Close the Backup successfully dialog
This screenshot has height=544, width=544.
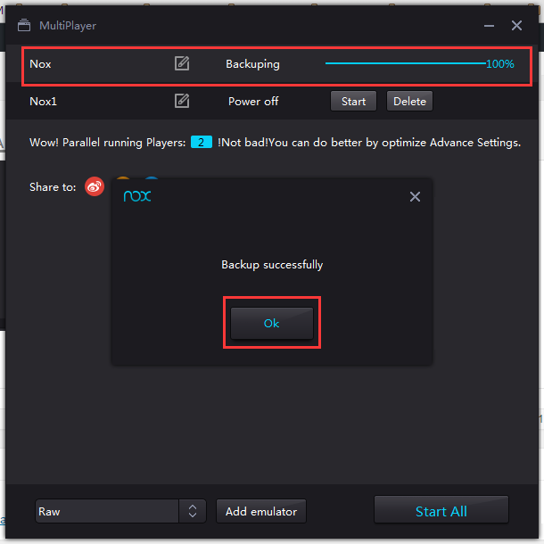click(415, 197)
